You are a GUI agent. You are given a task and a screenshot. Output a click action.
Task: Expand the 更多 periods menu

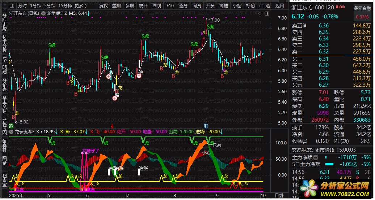81,5
